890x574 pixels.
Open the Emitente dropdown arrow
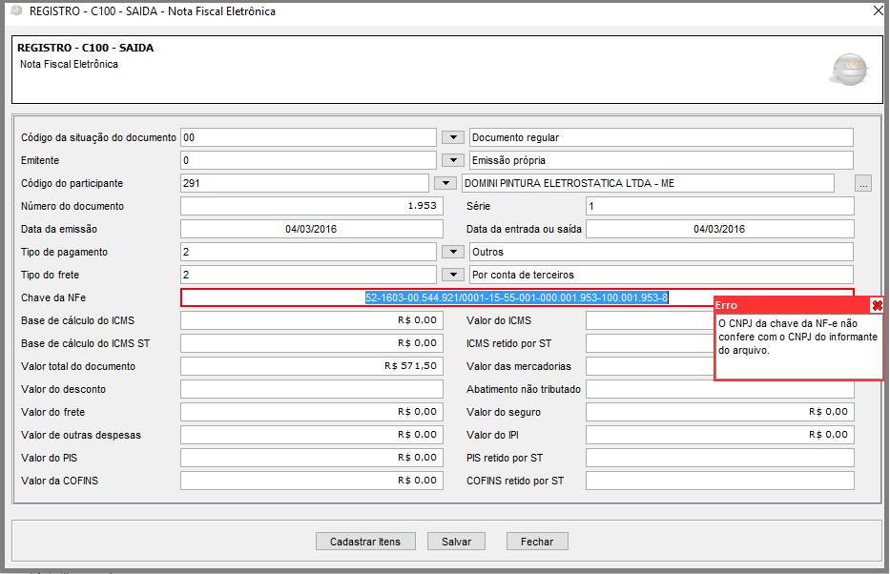coord(453,160)
